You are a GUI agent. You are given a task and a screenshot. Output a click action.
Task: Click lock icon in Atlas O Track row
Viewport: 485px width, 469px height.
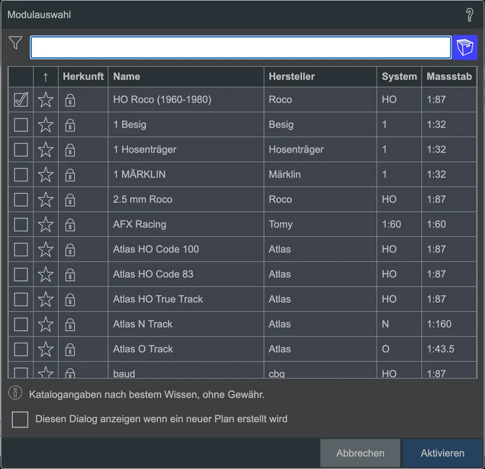tap(70, 349)
